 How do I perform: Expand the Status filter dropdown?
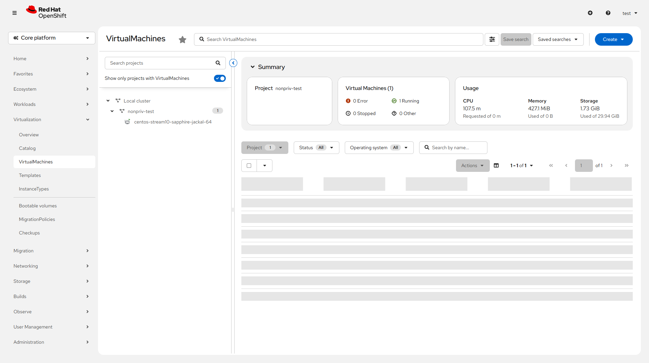[316, 148]
